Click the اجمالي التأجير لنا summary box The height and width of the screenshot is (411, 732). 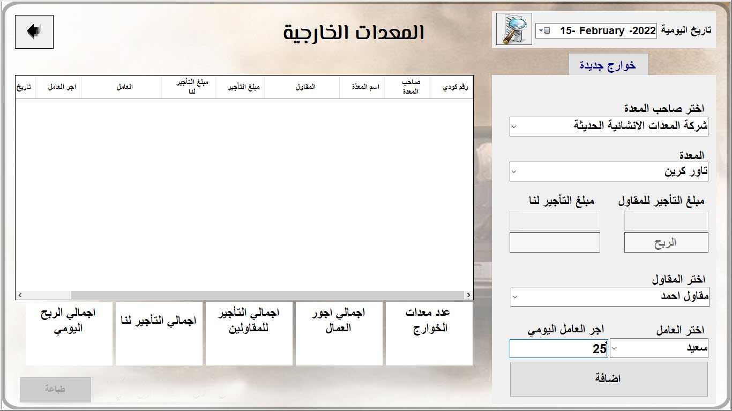click(x=159, y=333)
